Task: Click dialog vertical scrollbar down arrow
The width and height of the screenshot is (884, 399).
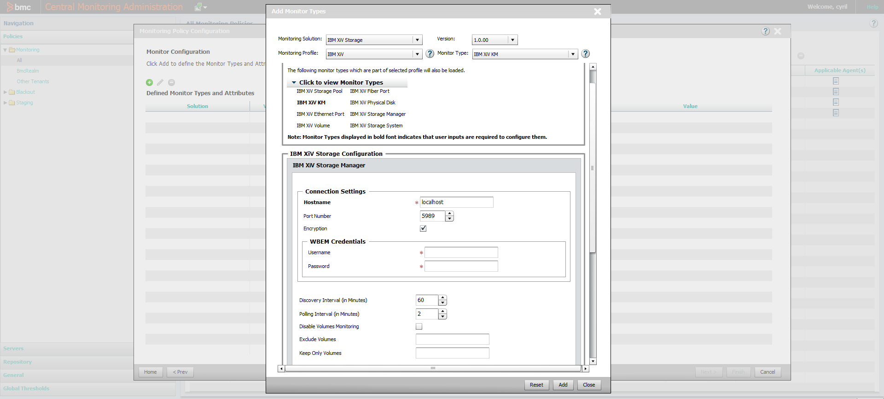Action: (x=593, y=361)
